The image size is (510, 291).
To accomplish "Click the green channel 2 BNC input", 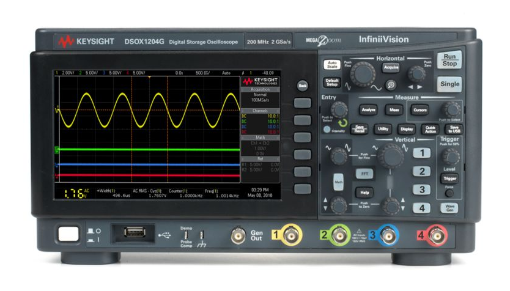I will point(339,235).
